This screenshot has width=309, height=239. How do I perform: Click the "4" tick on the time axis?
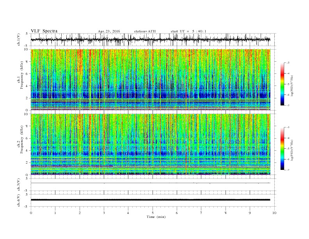[128, 213]
